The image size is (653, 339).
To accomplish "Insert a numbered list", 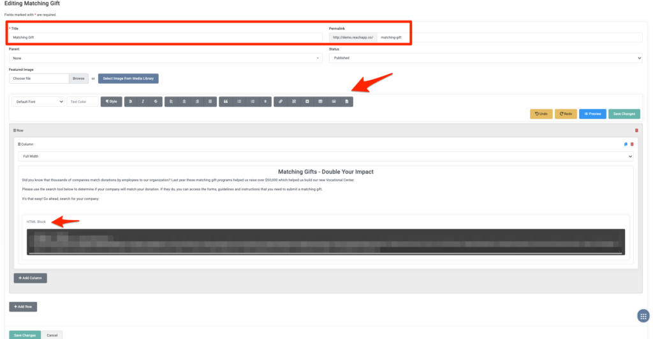I will coord(253,102).
